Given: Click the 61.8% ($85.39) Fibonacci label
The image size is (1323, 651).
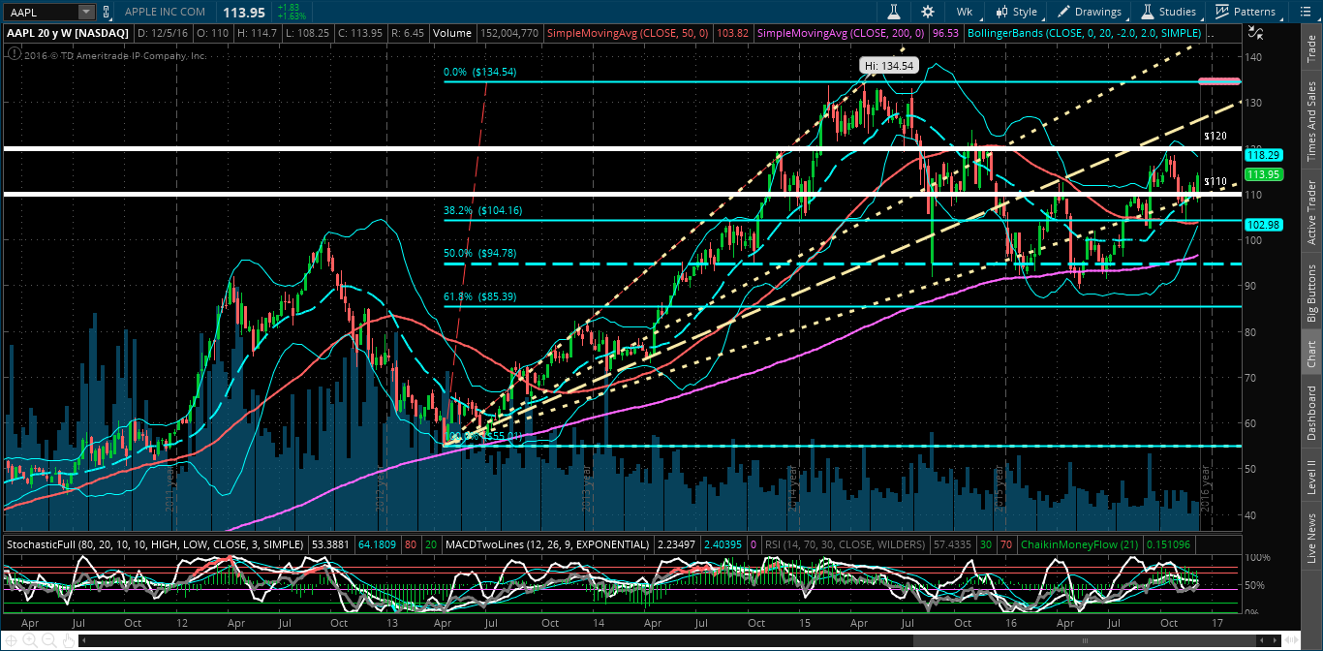Looking at the screenshot, I should (479, 296).
